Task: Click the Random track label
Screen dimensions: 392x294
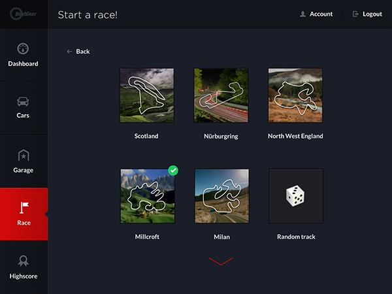Action: (296, 237)
